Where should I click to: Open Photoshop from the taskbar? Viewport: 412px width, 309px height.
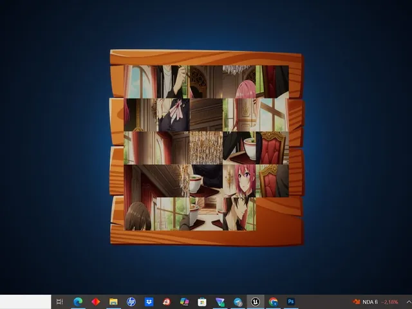point(291,302)
